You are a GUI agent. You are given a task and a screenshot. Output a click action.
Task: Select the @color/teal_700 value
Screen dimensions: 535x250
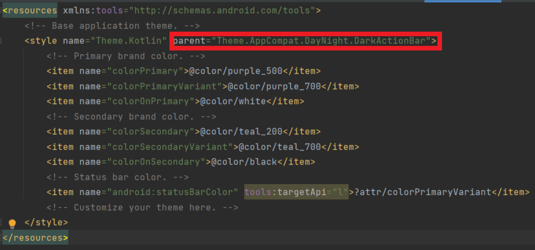pyautogui.click(x=280, y=147)
